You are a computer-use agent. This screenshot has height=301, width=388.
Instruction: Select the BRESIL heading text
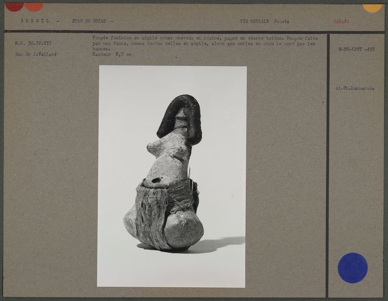point(36,22)
